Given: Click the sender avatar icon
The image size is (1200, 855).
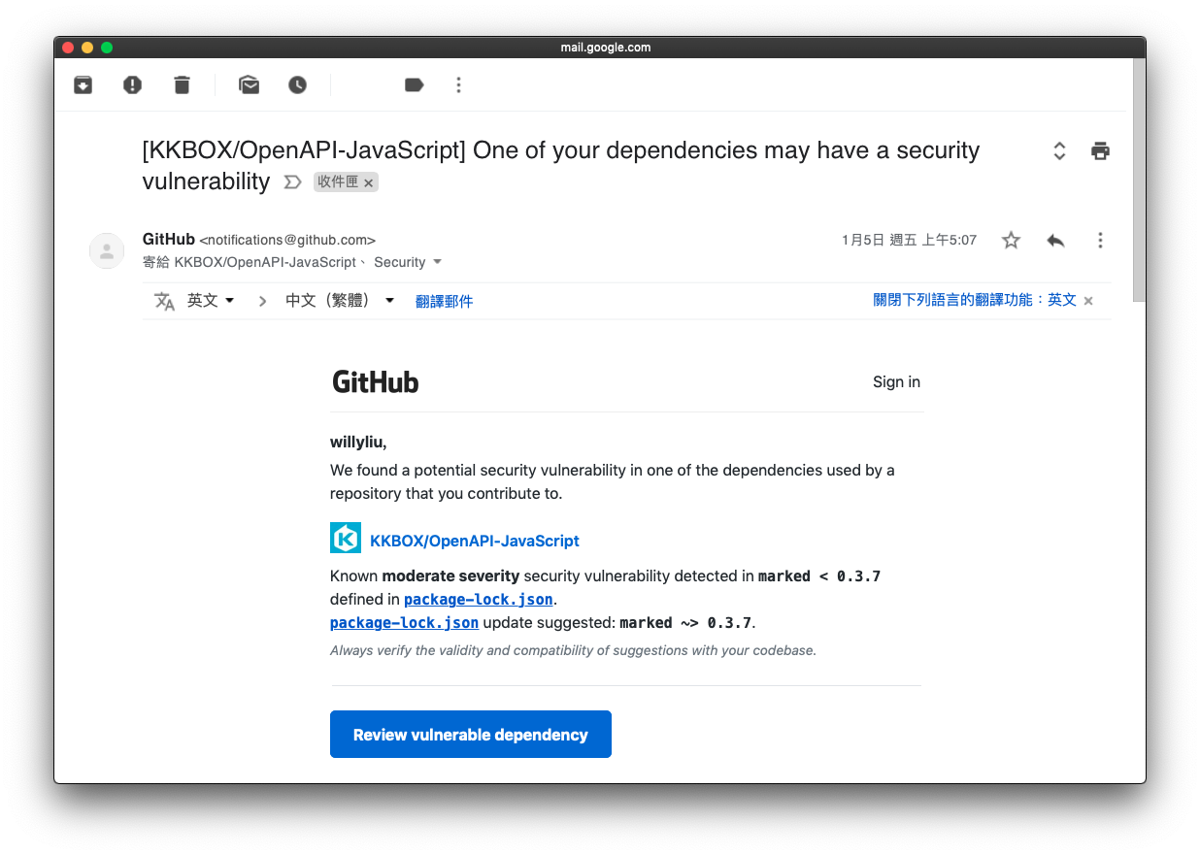Looking at the screenshot, I should pos(107,250).
